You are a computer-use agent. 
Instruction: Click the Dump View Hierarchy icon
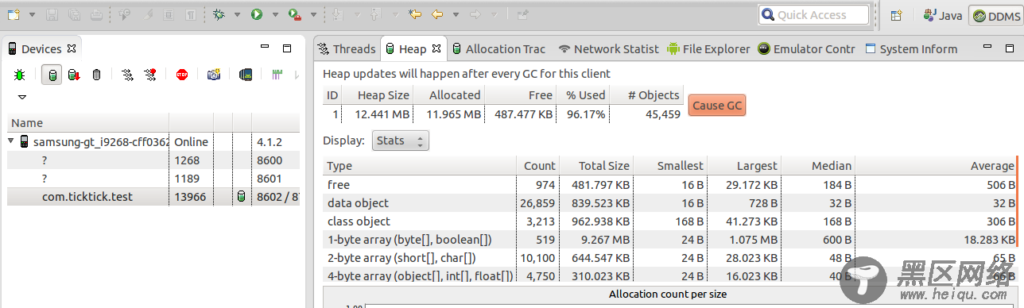246,75
